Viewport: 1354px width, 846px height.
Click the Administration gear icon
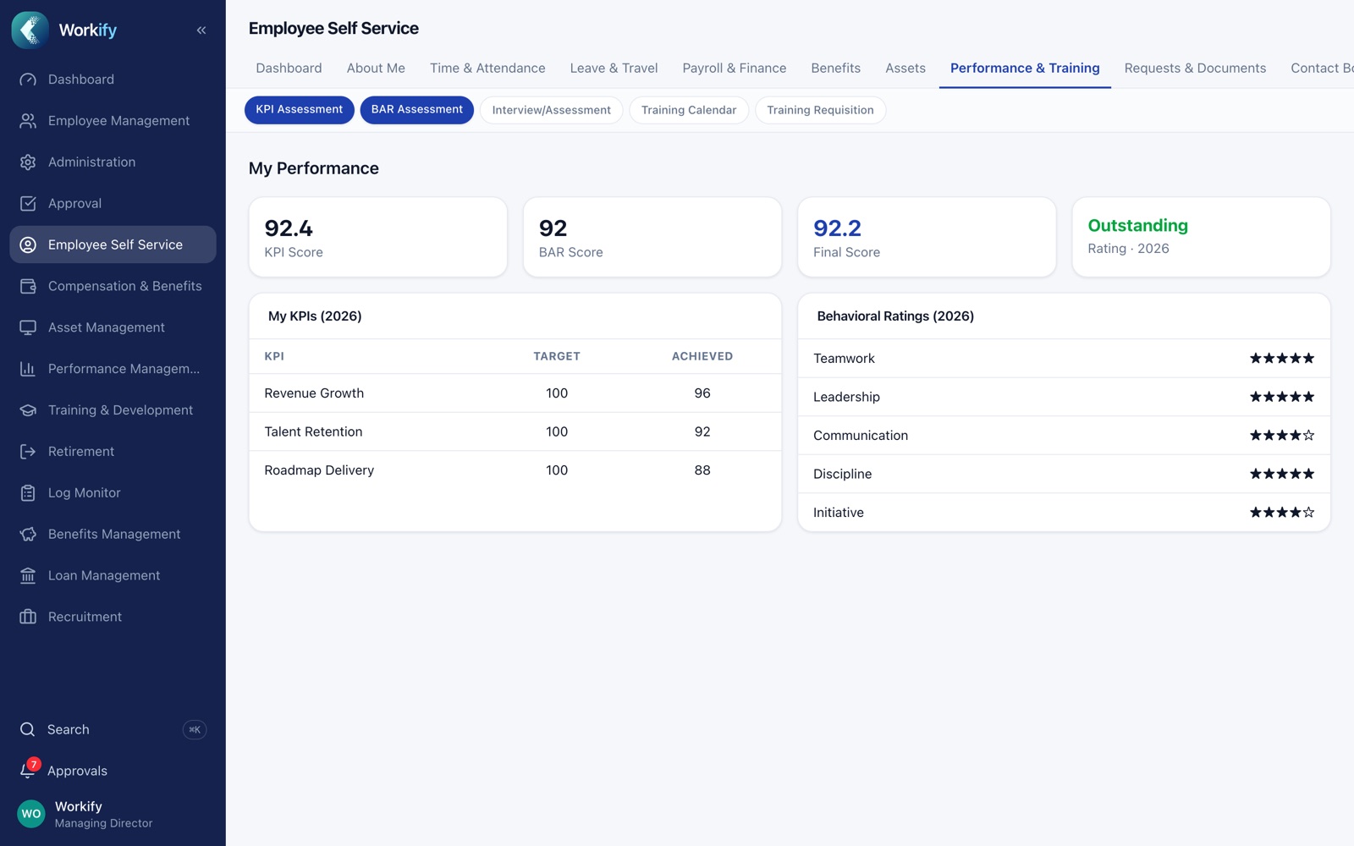[28, 162]
